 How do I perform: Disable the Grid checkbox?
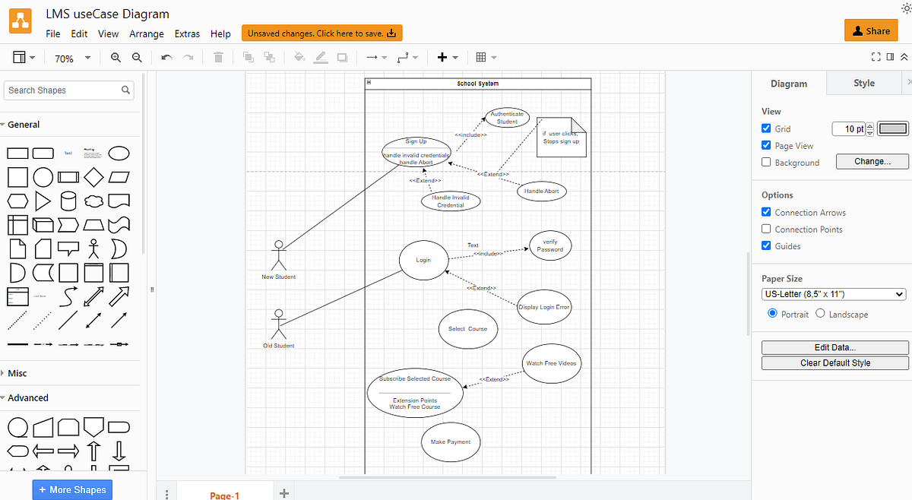(x=766, y=128)
